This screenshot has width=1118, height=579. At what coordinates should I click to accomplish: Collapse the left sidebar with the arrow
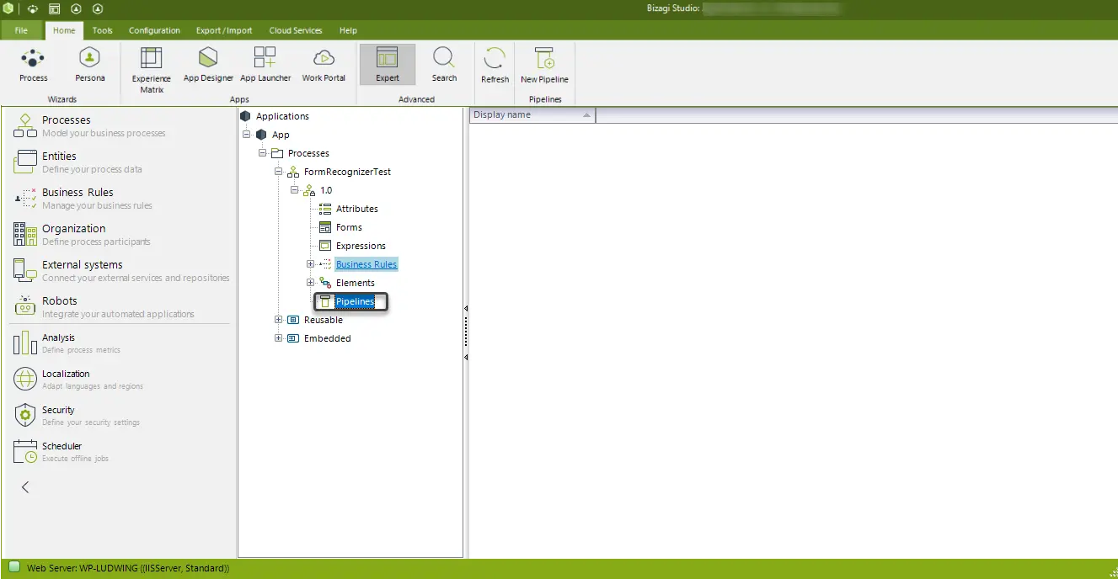tap(25, 486)
